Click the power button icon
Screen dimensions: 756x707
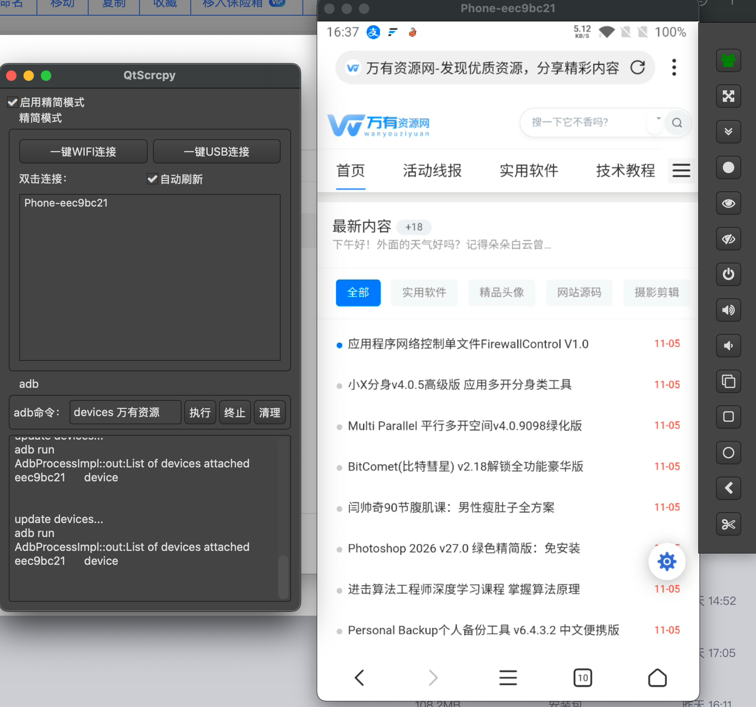728,274
